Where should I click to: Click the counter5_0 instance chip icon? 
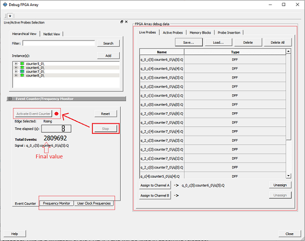(22, 63)
